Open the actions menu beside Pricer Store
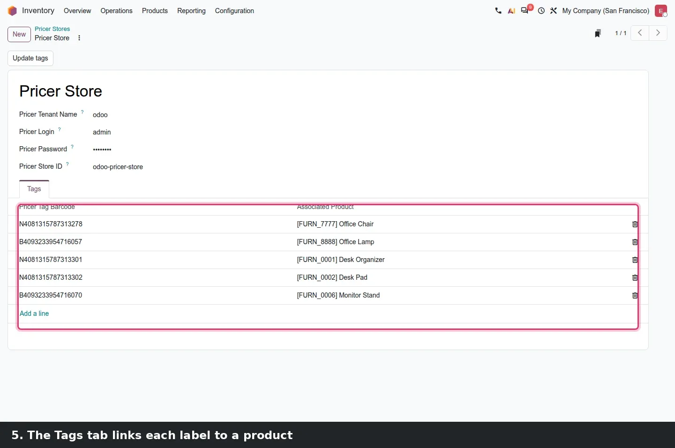The image size is (675, 448). pos(79,38)
